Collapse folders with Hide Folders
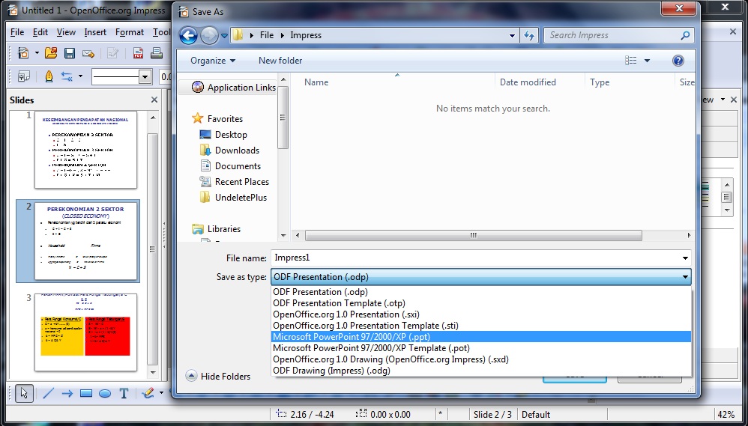This screenshot has height=426, width=748. point(217,376)
